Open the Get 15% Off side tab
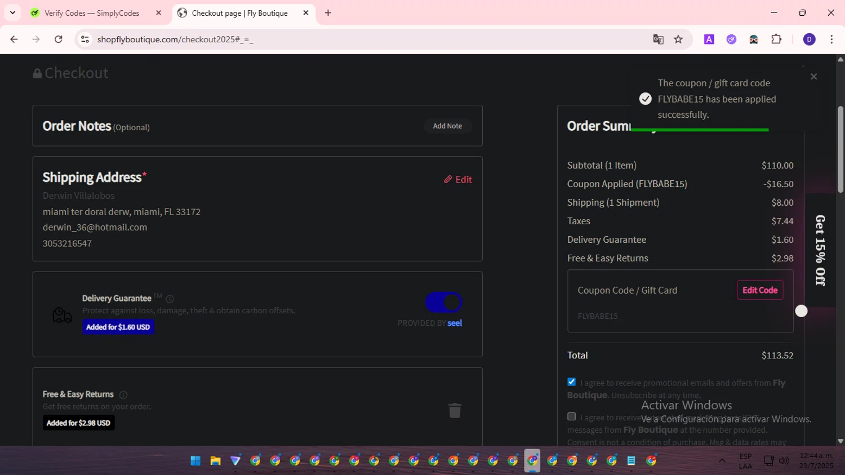Image resolution: width=845 pixels, height=475 pixels. 820,250
